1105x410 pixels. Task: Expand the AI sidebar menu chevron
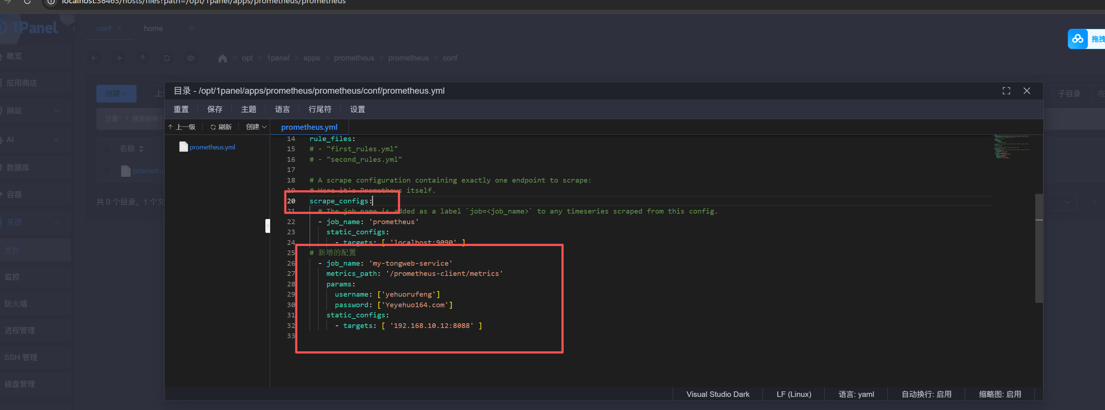coord(57,139)
